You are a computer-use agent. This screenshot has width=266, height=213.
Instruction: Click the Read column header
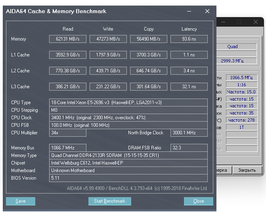(68, 29)
